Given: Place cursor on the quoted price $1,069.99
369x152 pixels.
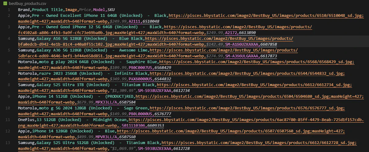Looking at the screenshot, I should [x=123, y=149].
